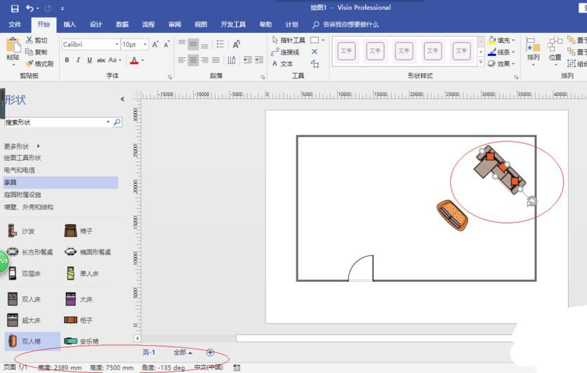Open the 插入 ribbon tab
Viewport: 587px width, 373px height.
coord(70,25)
